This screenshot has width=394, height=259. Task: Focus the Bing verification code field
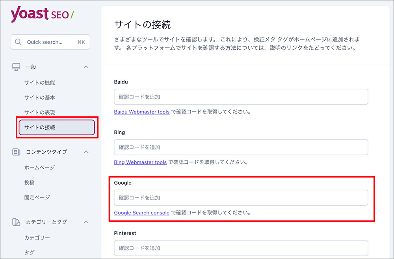point(241,147)
